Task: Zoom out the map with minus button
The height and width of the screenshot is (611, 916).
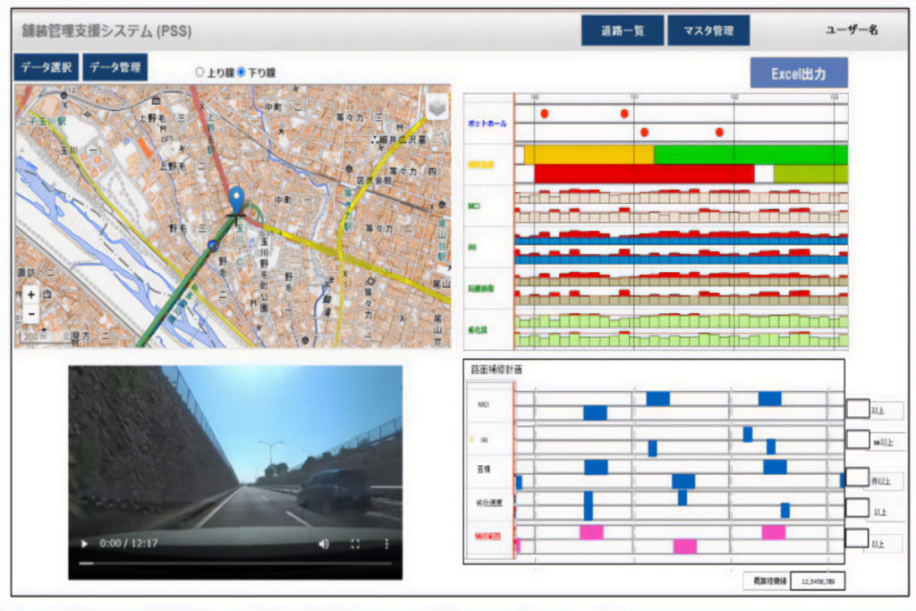Action: 30,313
